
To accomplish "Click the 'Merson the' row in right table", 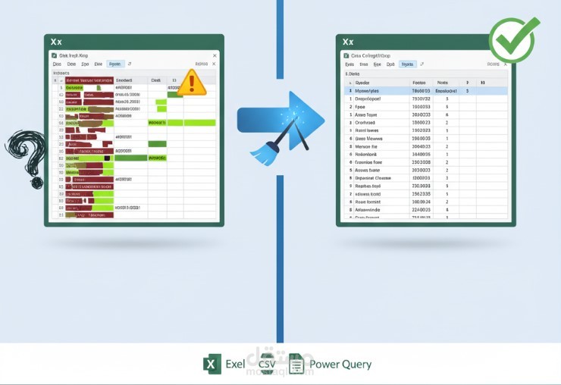I will (x=426, y=146).
